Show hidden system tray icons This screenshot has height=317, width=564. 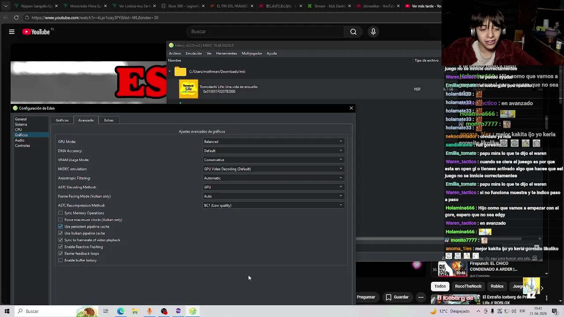coord(479,311)
